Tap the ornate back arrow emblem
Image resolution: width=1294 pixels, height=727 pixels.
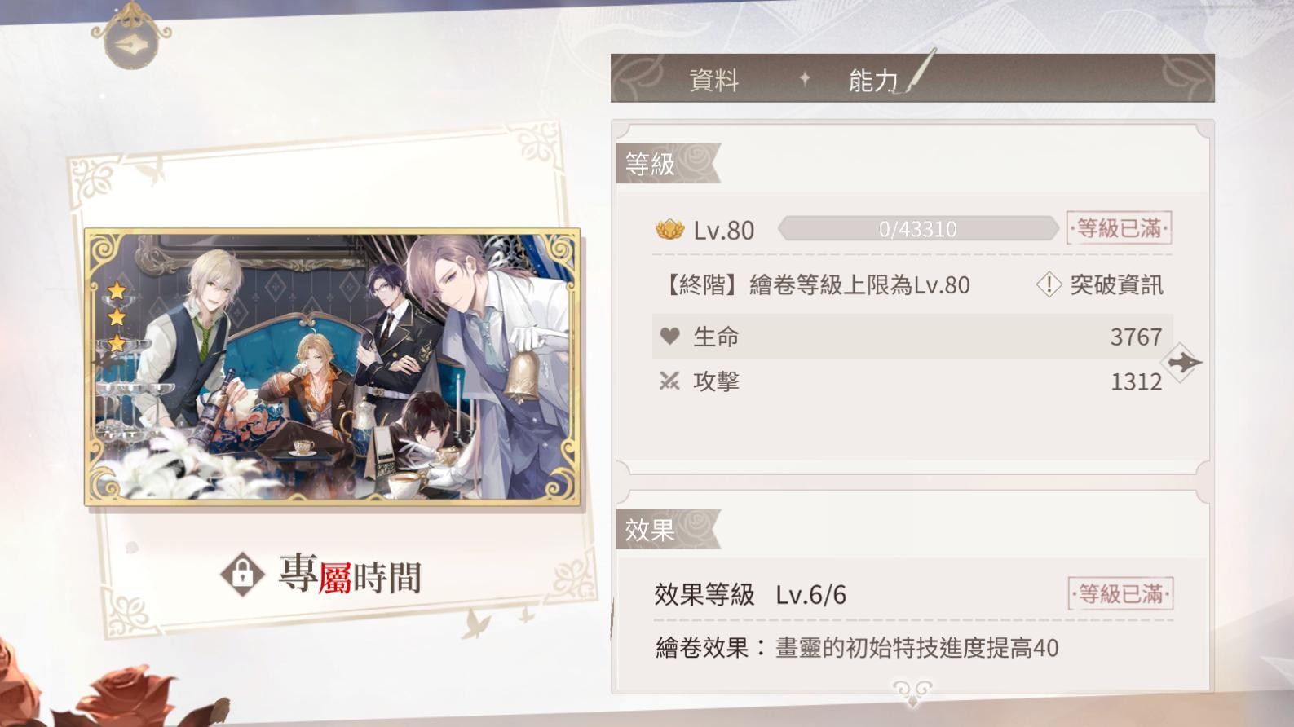pos(131,37)
